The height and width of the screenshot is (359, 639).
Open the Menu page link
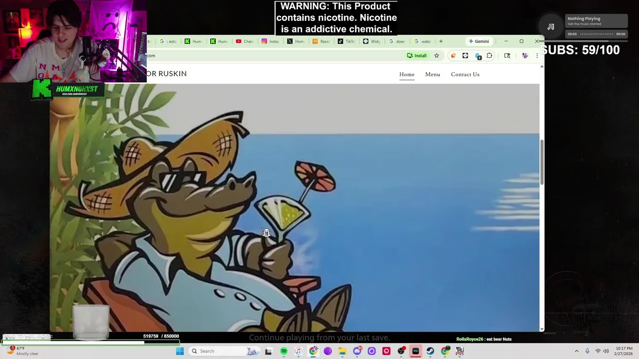(x=433, y=74)
